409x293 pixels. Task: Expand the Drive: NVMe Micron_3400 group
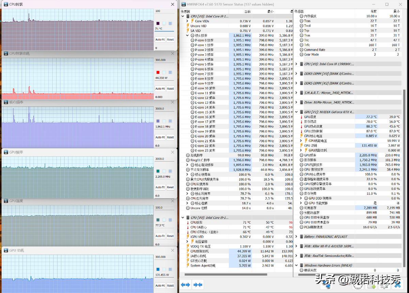(x=296, y=102)
